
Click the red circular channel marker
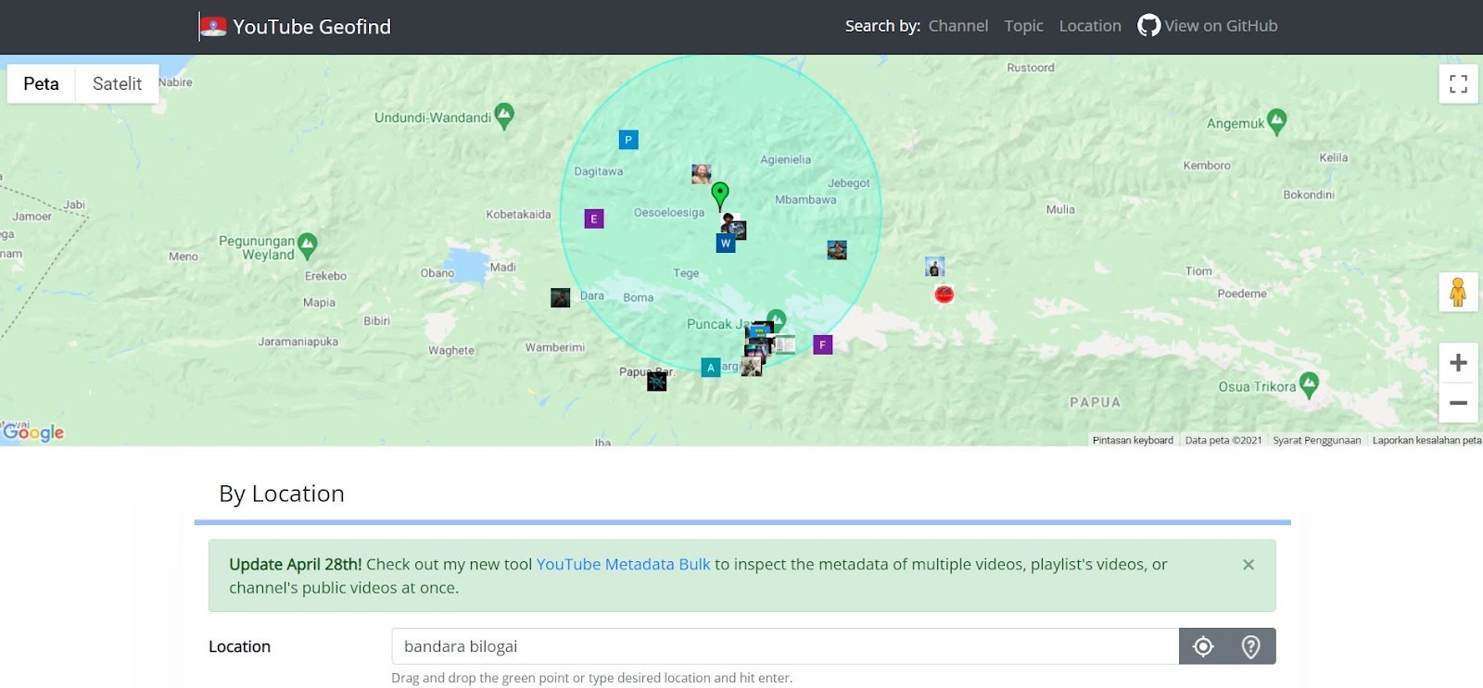click(x=944, y=294)
